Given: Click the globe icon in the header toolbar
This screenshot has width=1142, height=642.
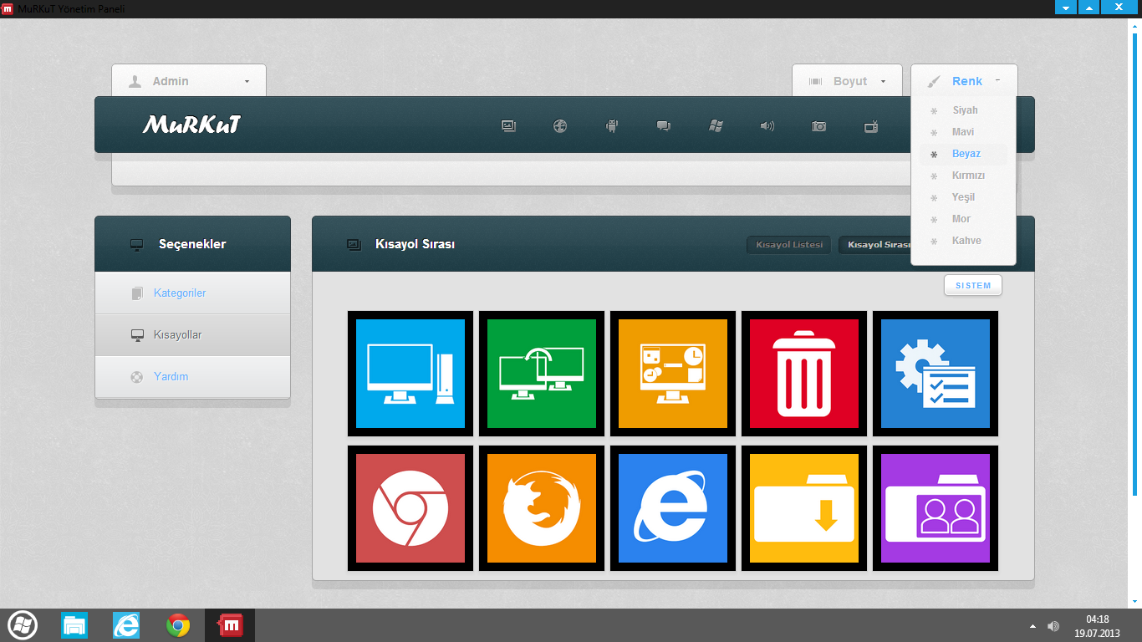Looking at the screenshot, I should tap(560, 126).
